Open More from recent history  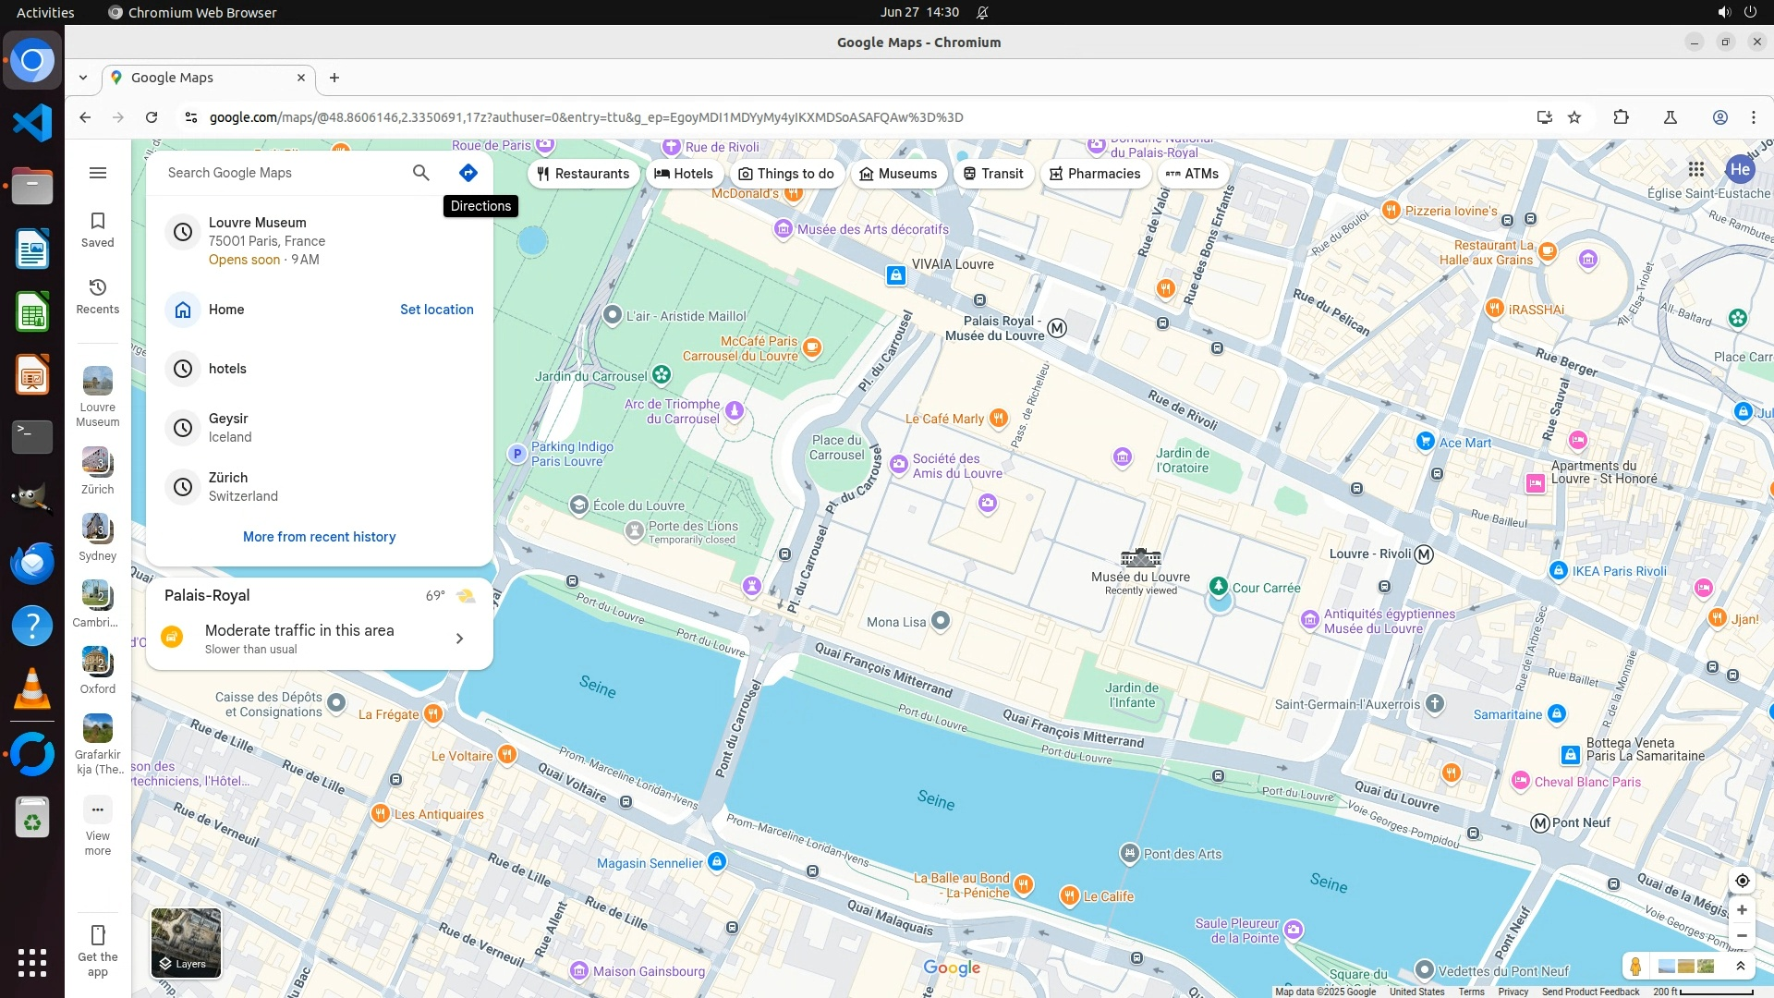coord(319,537)
